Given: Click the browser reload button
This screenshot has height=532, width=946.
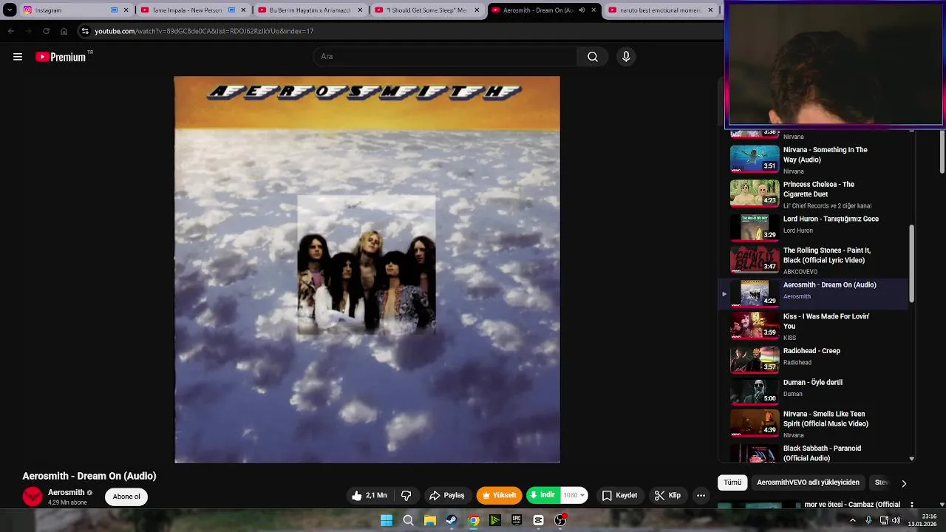Looking at the screenshot, I should (46, 31).
